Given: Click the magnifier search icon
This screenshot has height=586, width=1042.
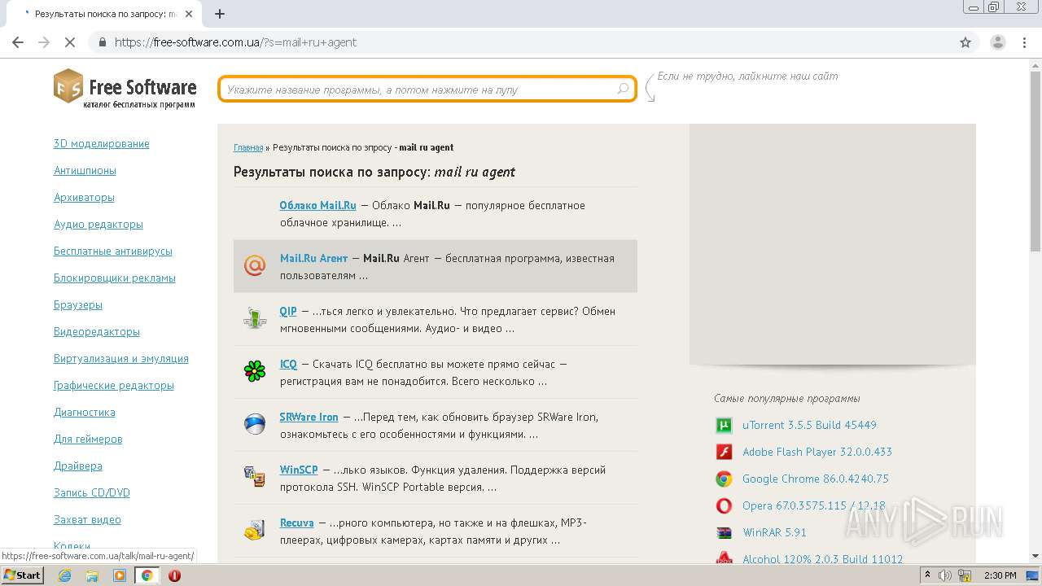Looking at the screenshot, I should click(x=623, y=90).
